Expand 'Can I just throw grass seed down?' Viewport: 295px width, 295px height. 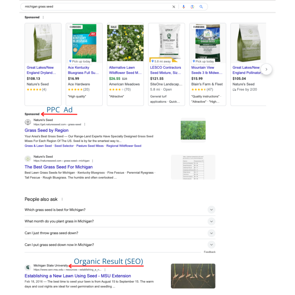[211, 233]
